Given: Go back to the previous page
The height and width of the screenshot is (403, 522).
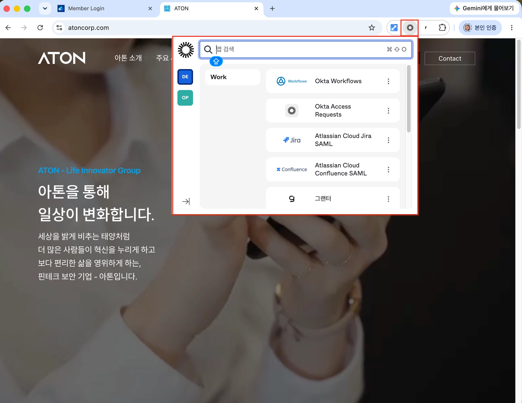Looking at the screenshot, I should point(8,28).
